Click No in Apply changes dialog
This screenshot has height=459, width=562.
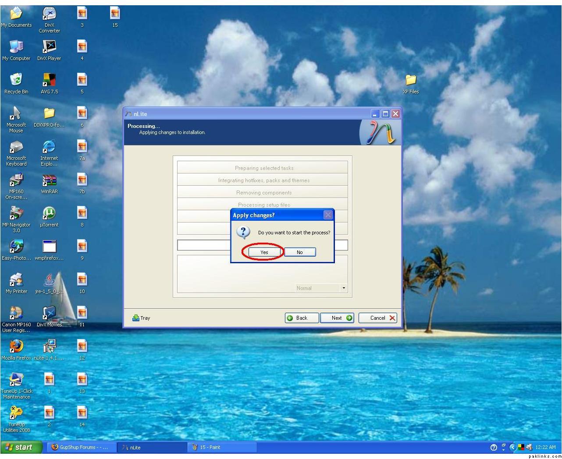coord(299,252)
